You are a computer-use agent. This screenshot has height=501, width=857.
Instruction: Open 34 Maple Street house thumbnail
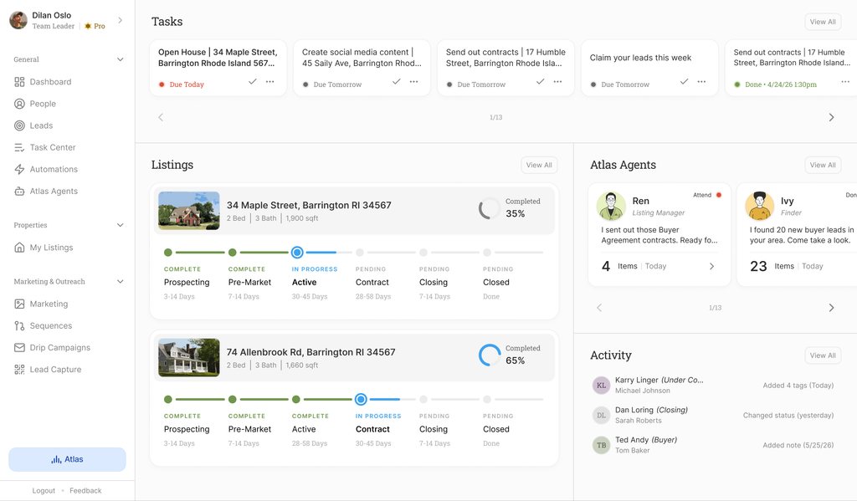pos(189,210)
